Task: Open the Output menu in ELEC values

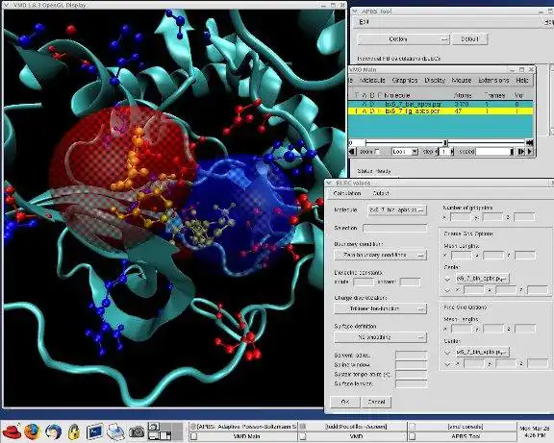Action: [381, 193]
